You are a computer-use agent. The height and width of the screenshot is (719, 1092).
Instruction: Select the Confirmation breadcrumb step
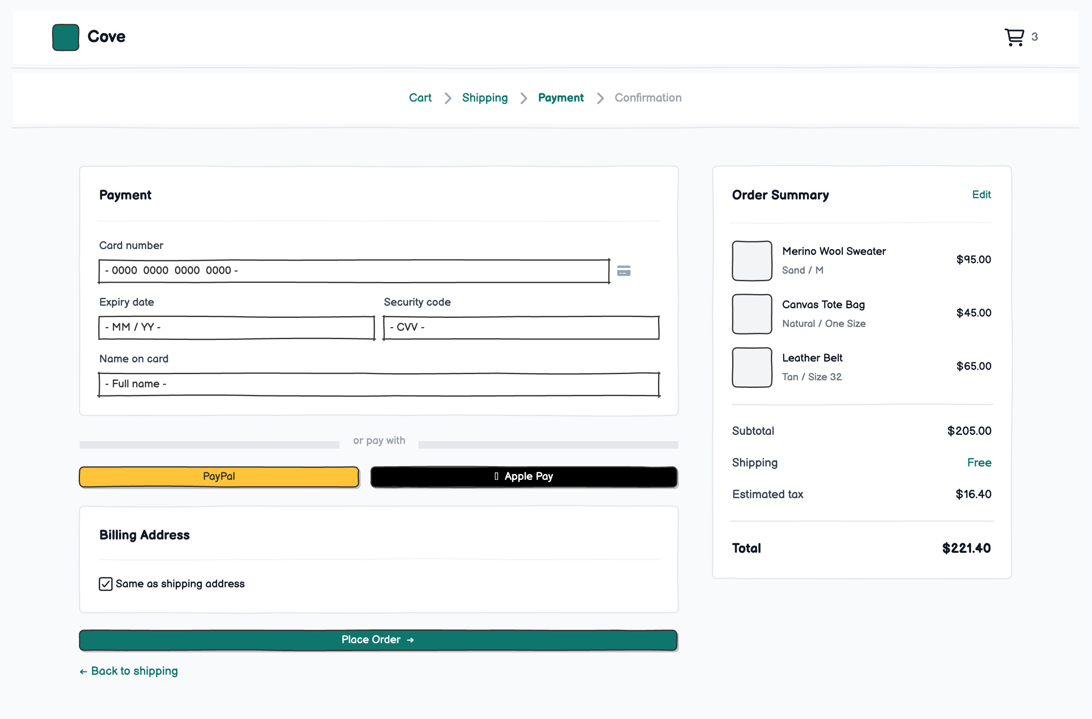648,98
